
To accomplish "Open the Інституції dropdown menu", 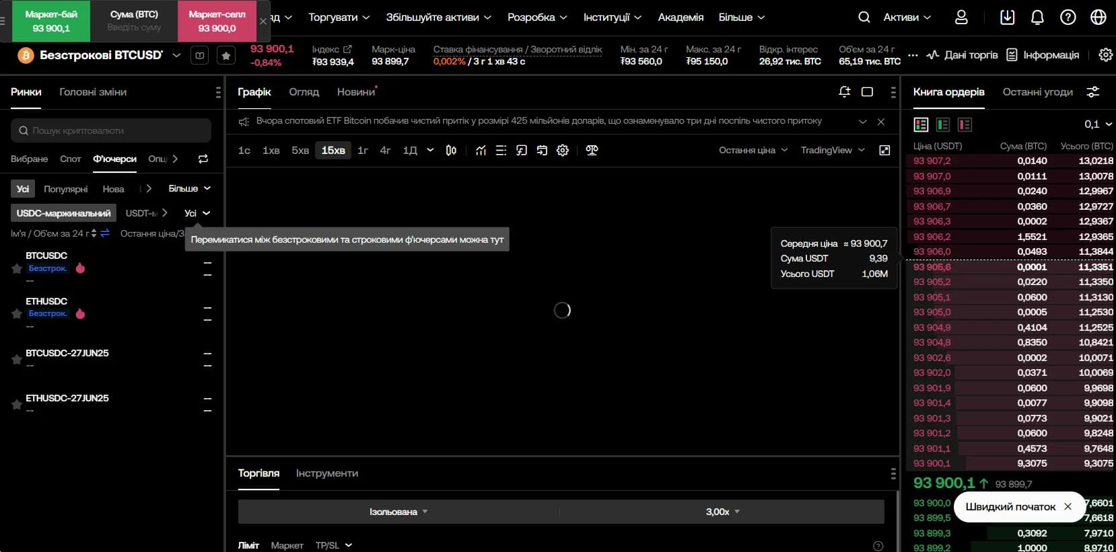I will [x=613, y=17].
